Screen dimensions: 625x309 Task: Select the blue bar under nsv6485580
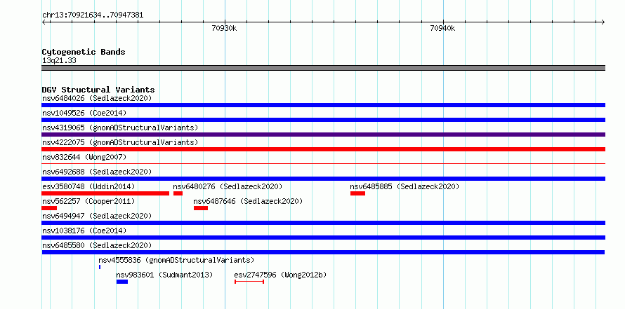pos(323,252)
